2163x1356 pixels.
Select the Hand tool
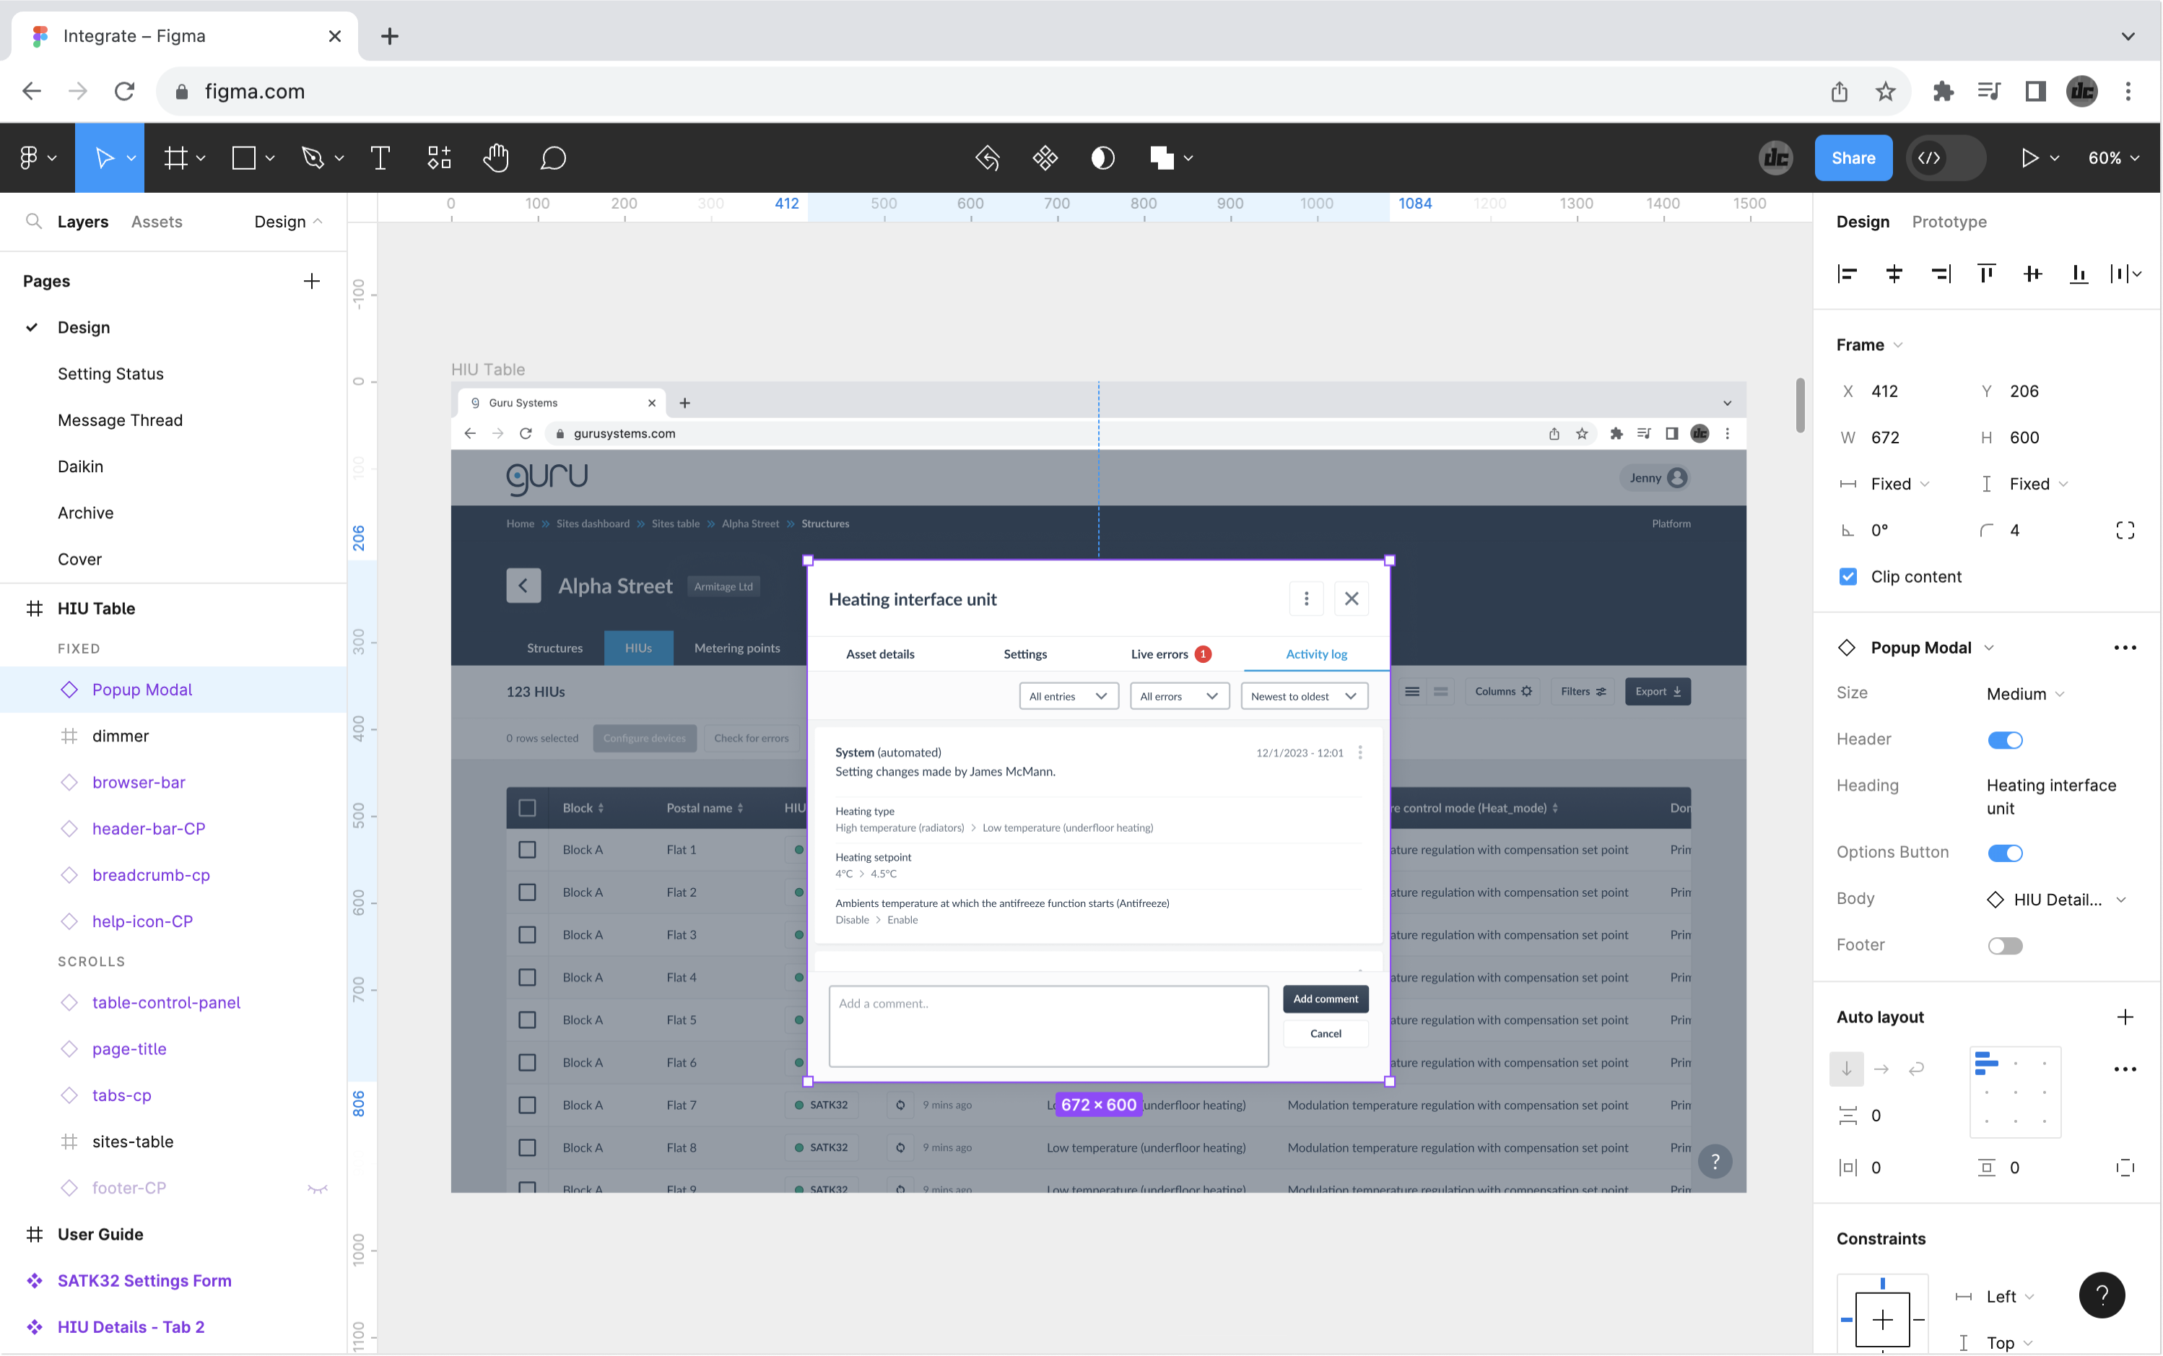coord(496,158)
